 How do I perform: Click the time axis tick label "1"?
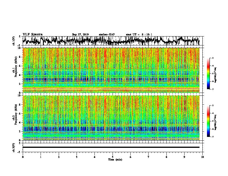41,157
